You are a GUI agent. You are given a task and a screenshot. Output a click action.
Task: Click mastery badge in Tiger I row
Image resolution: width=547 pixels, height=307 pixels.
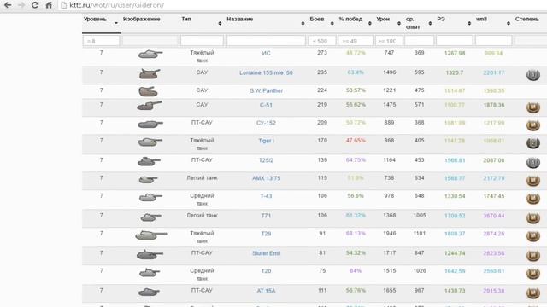(x=533, y=142)
